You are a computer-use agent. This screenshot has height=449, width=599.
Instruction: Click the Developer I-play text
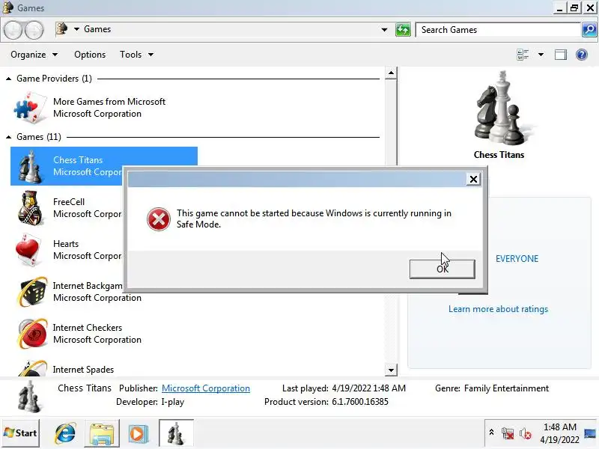point(150,402)
